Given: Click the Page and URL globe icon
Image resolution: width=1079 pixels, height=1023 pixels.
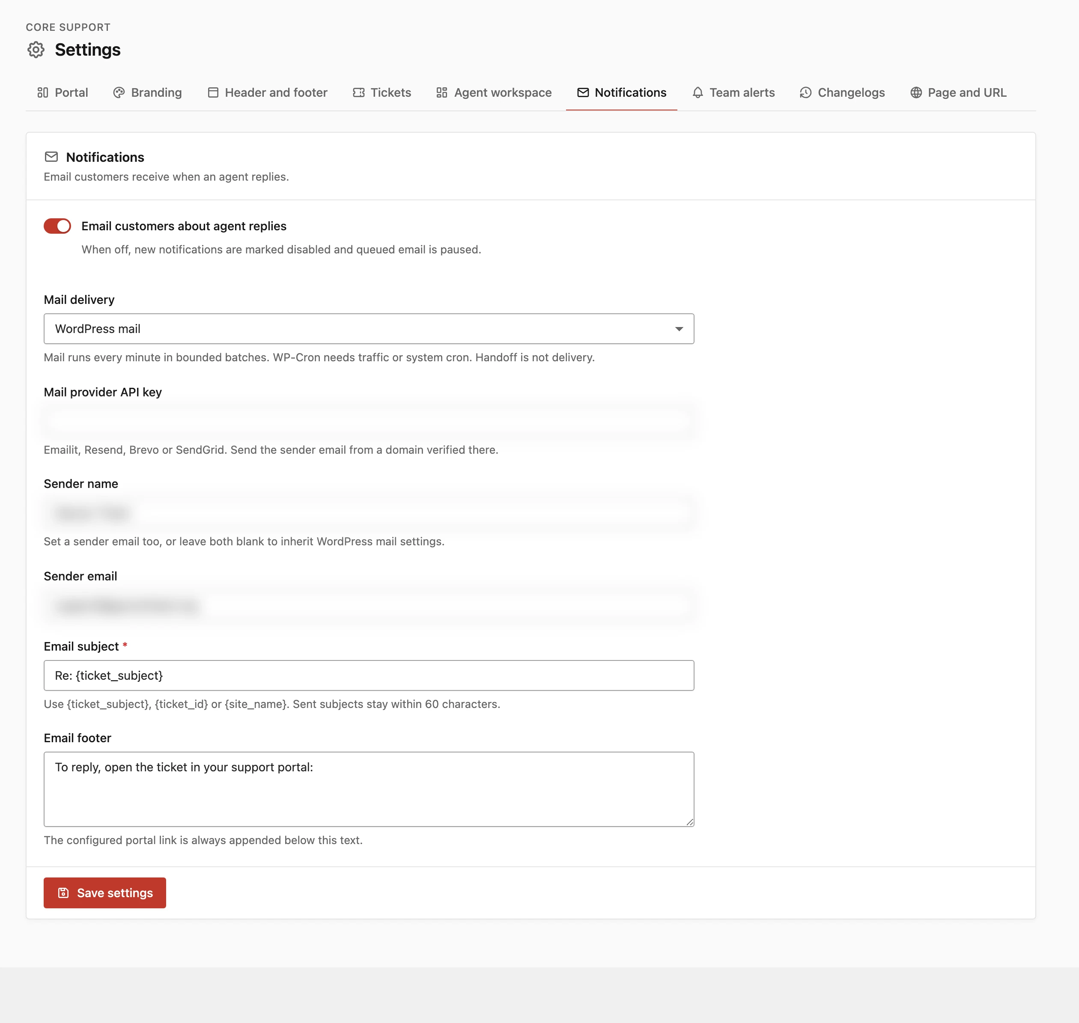Looking at the screenshot, I should point(916,93).
